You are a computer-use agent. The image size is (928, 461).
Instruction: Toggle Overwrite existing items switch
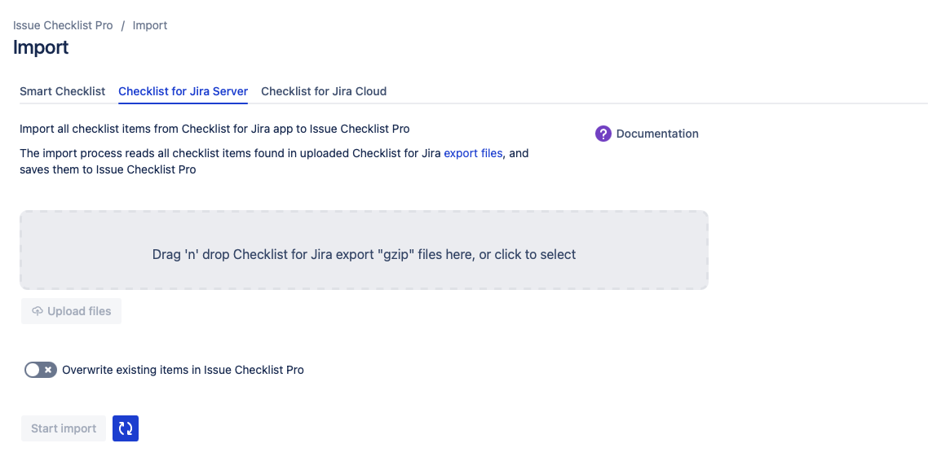click(x=41, y=370)
